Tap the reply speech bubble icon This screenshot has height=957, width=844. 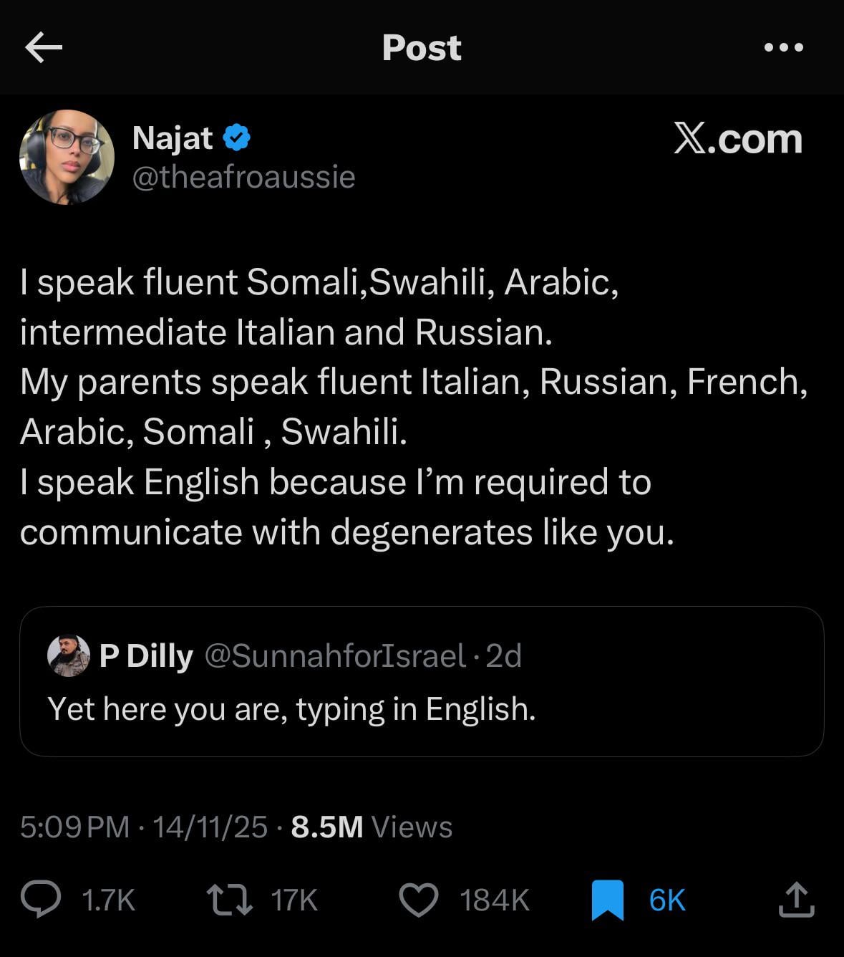tap(41, 900)
